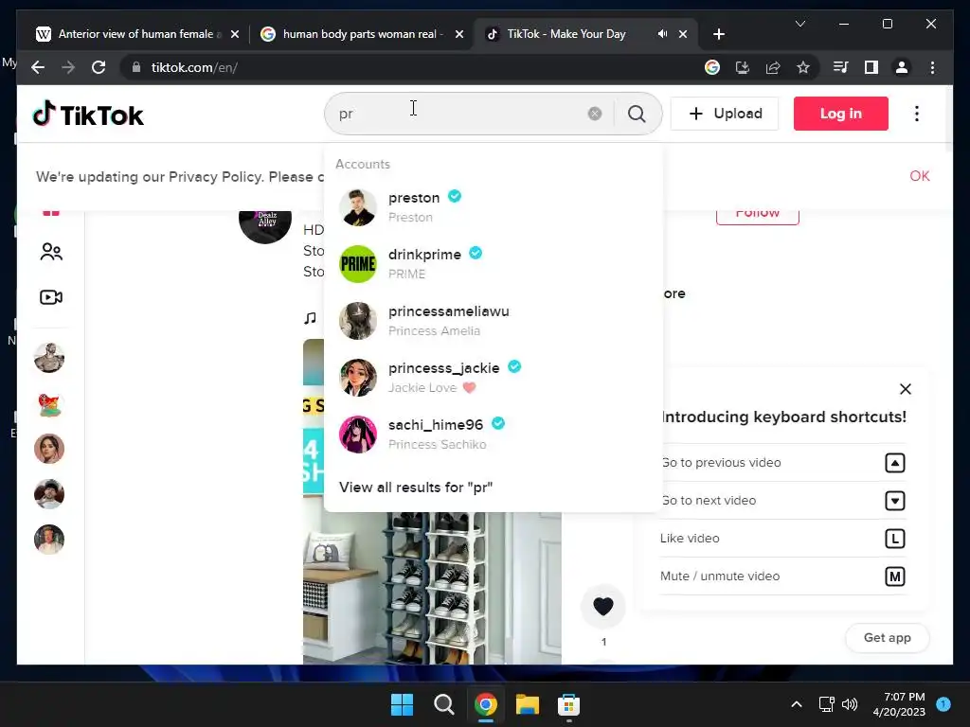Open a new browser tab
The height and width of the screenshot is (727, 970).
coord(718,34)
